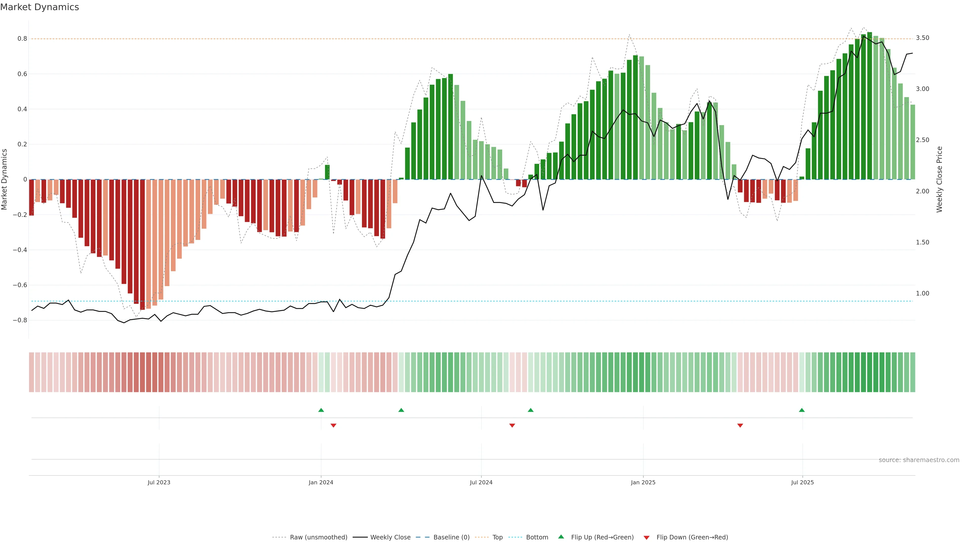Click the Market Dynamics y-axis title
This screenshot has height=546, width=972.
pyautogui.click(x=5, y=179)
